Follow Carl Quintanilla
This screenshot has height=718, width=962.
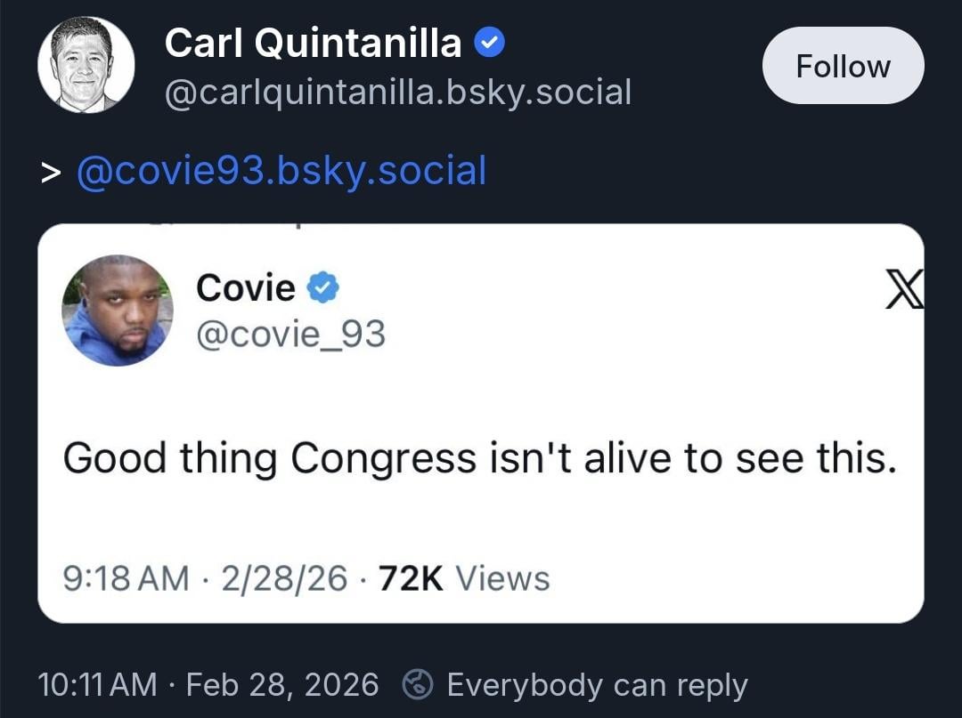[x=843, y=66]
